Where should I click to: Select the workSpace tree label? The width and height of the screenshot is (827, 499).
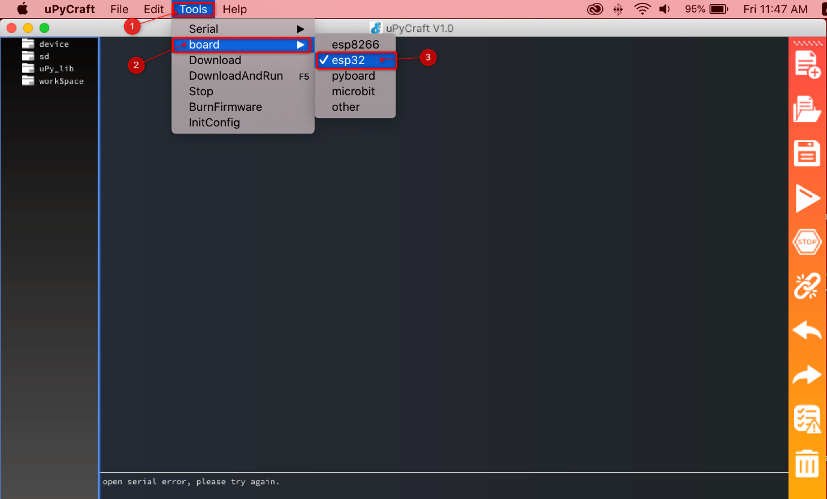(61, 81)
